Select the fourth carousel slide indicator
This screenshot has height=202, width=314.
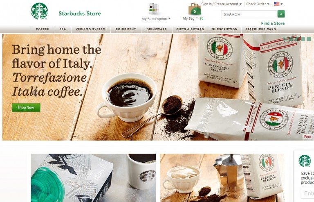[303, 39]
